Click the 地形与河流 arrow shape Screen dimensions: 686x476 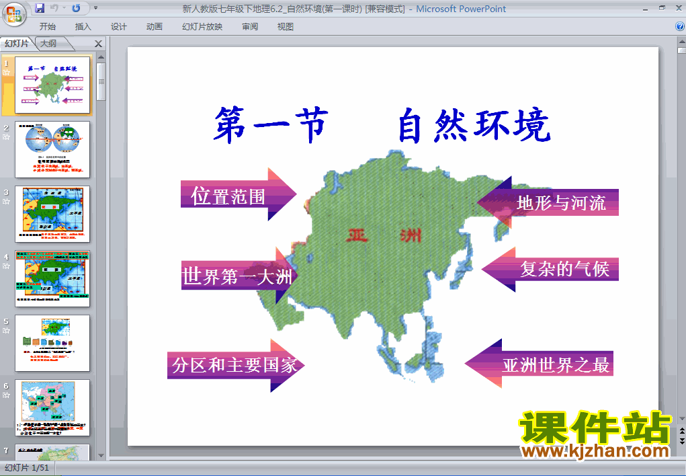pyautogui.click(x=548, y=202)
